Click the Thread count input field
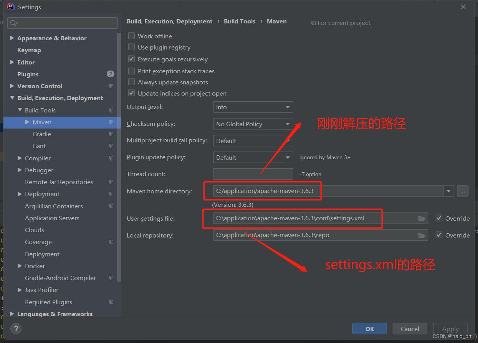 point(253,174)
